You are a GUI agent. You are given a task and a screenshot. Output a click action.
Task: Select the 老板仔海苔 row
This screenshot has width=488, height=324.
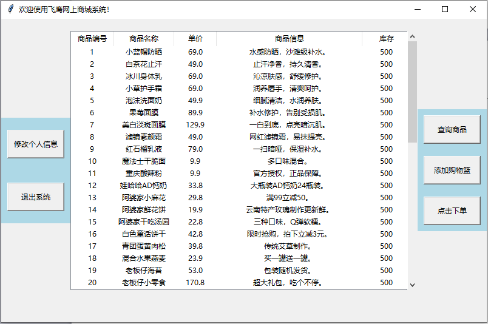(239, 271)
